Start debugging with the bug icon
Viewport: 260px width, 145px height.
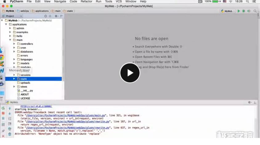[x=244, y=11]
